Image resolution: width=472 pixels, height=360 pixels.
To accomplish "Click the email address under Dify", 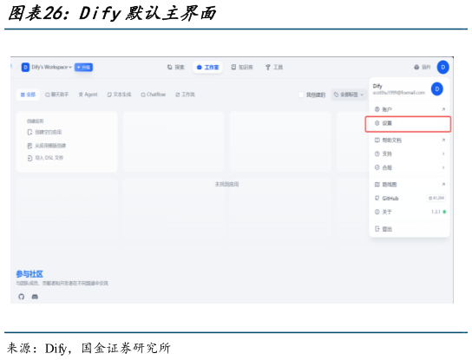I will coord(399,93).
